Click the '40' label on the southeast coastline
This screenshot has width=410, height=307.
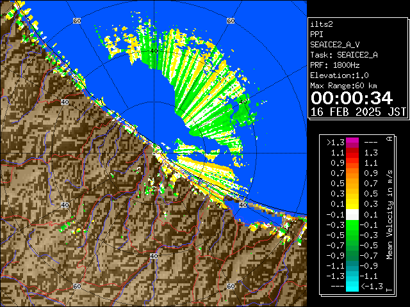[x=243, y=205]
